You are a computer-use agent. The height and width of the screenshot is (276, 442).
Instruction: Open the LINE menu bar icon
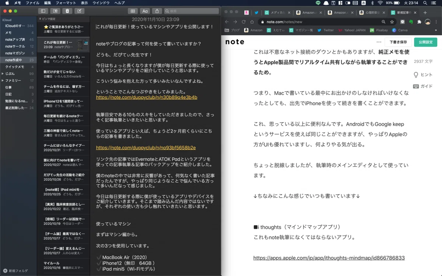point(318,3)
